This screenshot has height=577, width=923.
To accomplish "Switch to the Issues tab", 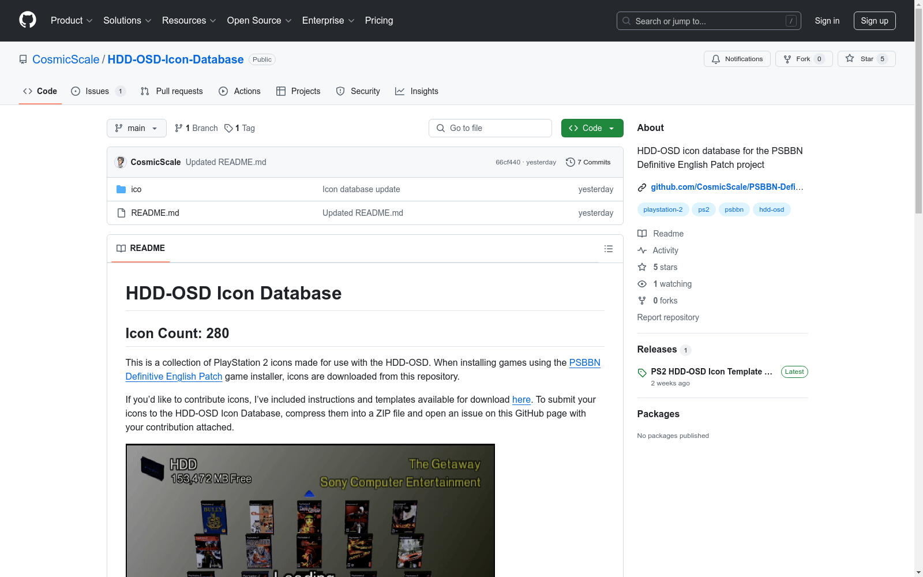I will pos(98,91).
